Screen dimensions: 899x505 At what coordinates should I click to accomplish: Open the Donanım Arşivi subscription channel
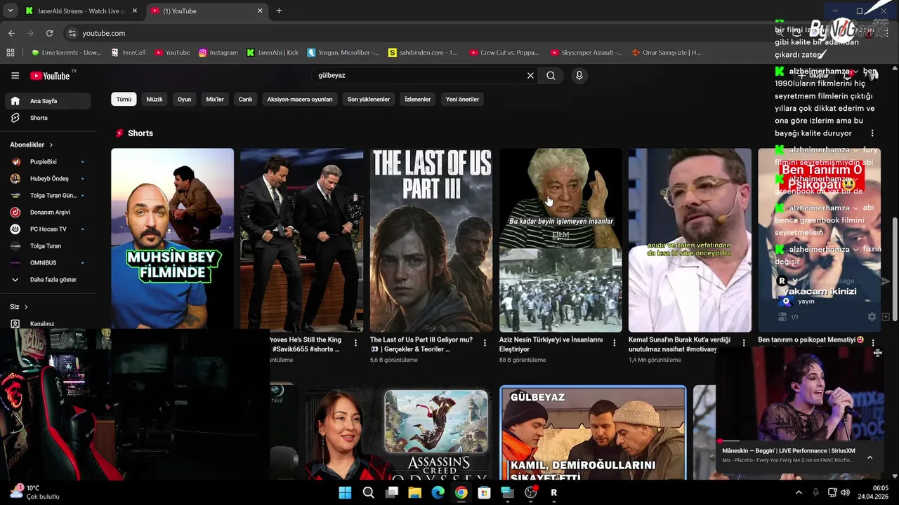48,212
